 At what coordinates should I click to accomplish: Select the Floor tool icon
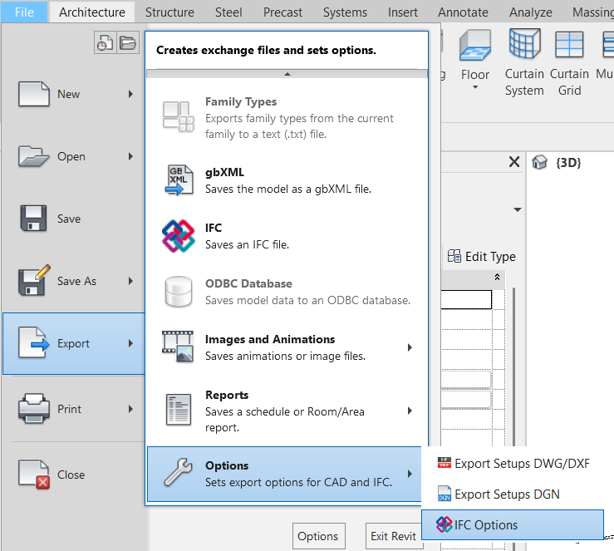point(475,46)
